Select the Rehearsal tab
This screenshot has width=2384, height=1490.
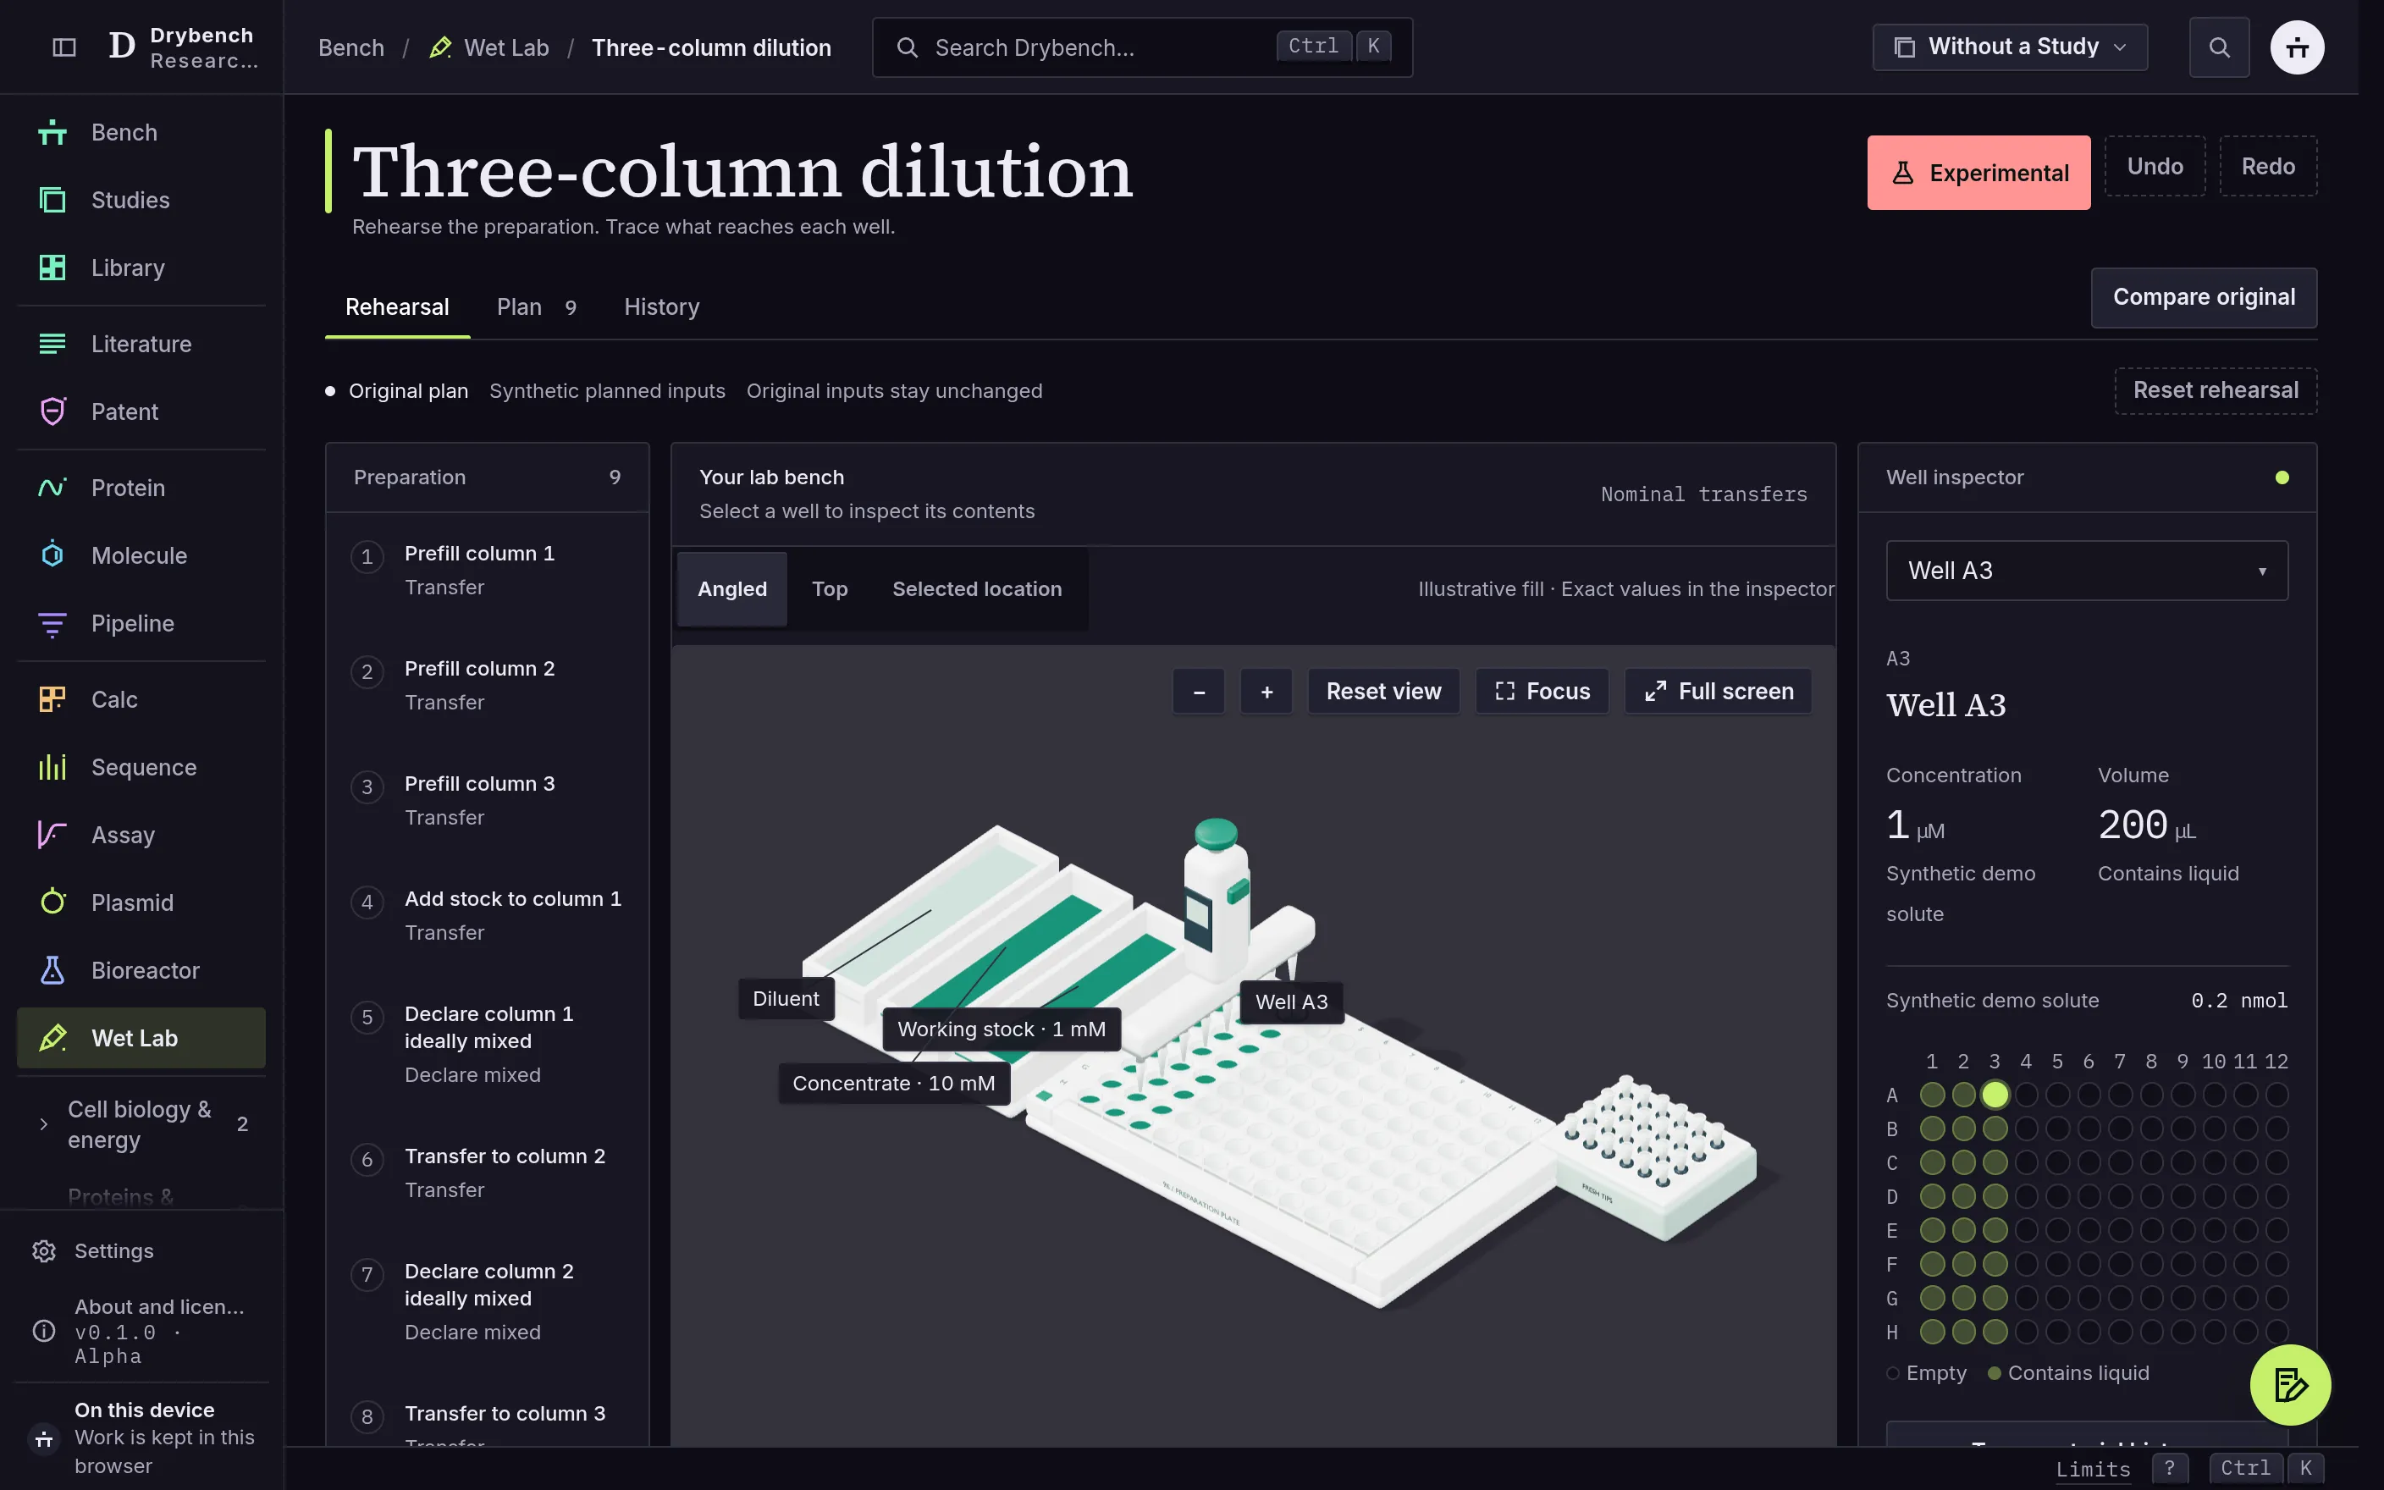coord(397,307)
